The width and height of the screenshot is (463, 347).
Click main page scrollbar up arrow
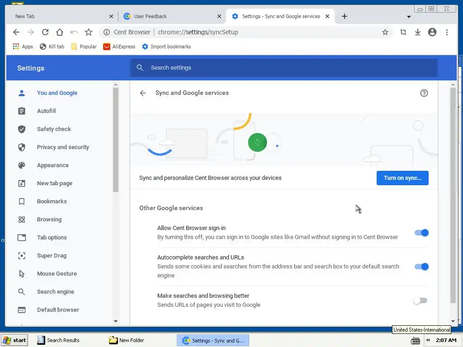click(453, 85)
